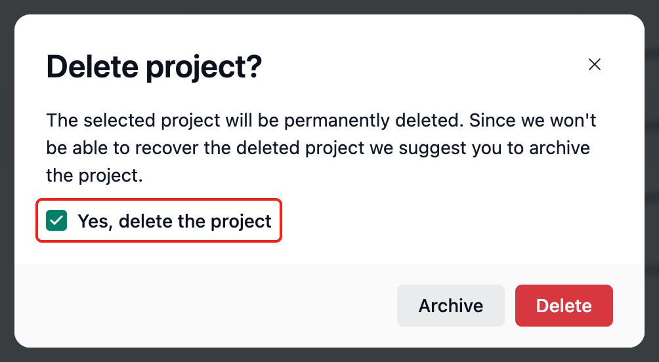Confirm permanent project deletion
Image resolution: width=659 pixels, height=362 pixels.
[564, 306]
